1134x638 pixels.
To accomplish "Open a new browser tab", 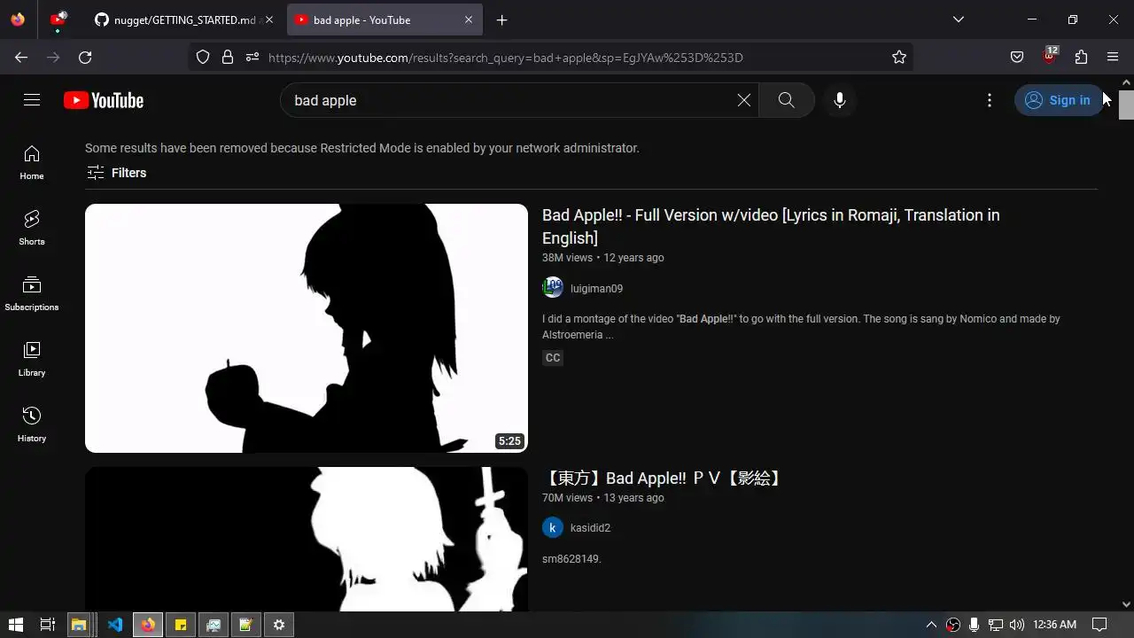I will pyautogui.click(x=502, y=19).
